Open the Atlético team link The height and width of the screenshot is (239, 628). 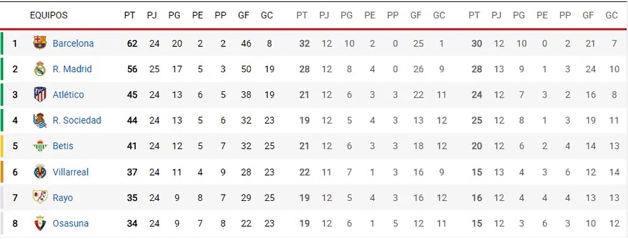(x=69, y=94)
